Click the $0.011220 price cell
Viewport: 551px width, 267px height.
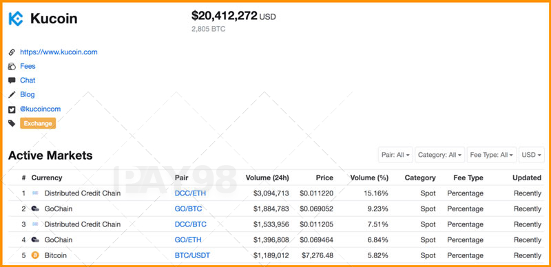pyautogui.click(x=316, y=193)
